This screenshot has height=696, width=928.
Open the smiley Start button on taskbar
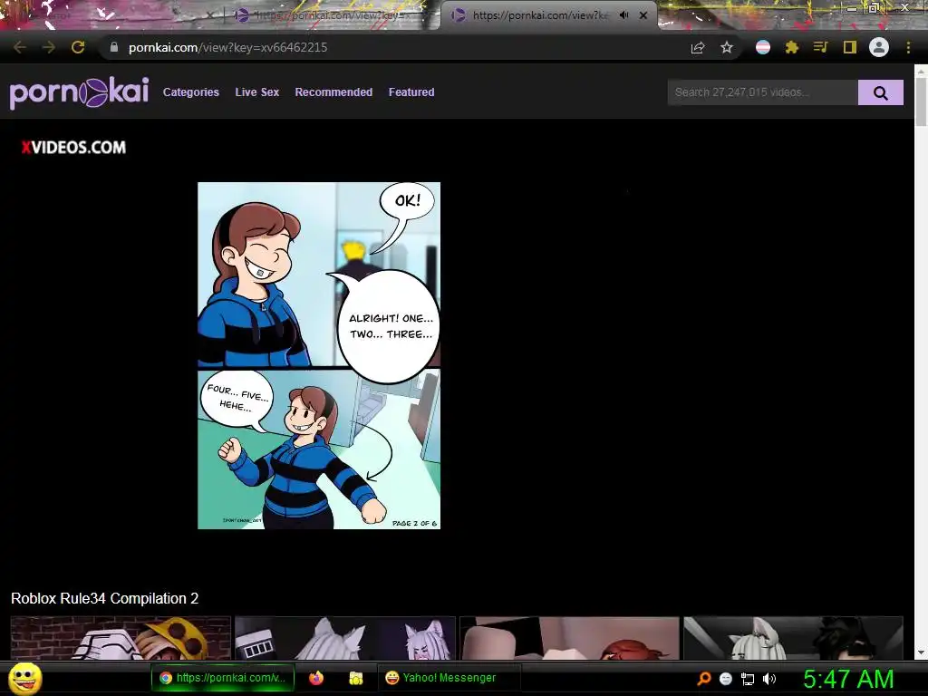point(24,678)
